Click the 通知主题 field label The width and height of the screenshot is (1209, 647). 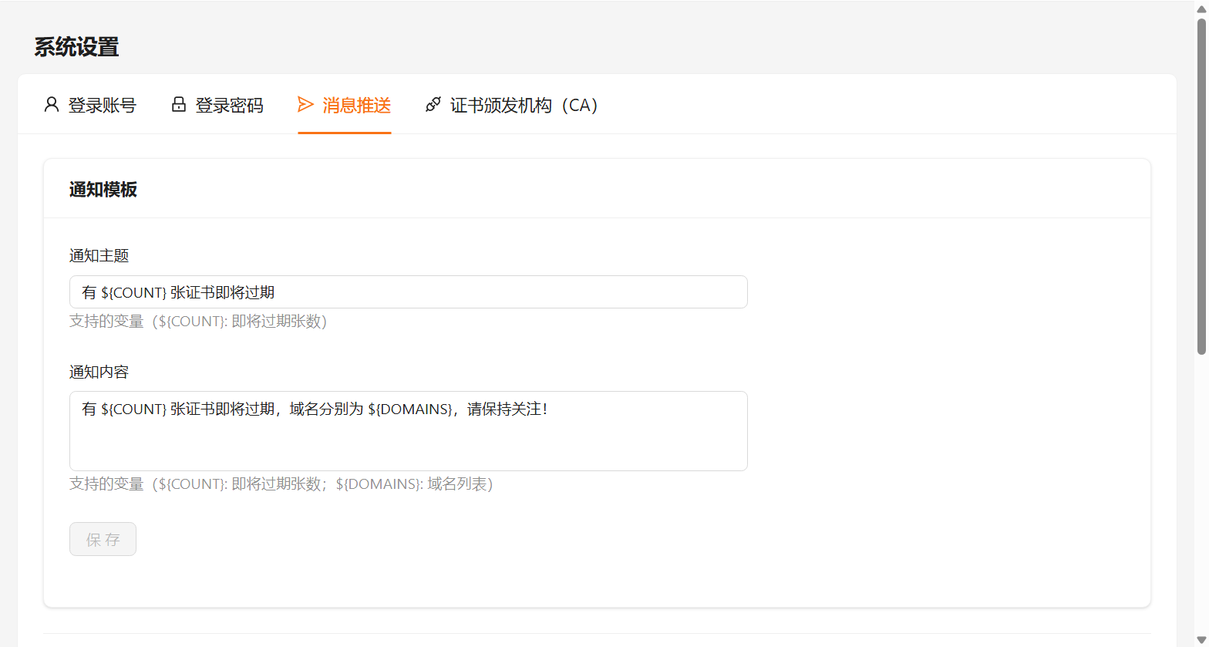[x=99, y=256]
